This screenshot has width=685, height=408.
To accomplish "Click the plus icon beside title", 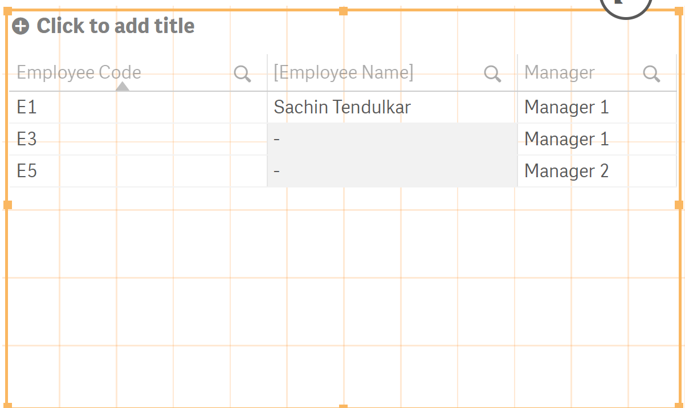I will click(21, 26).
